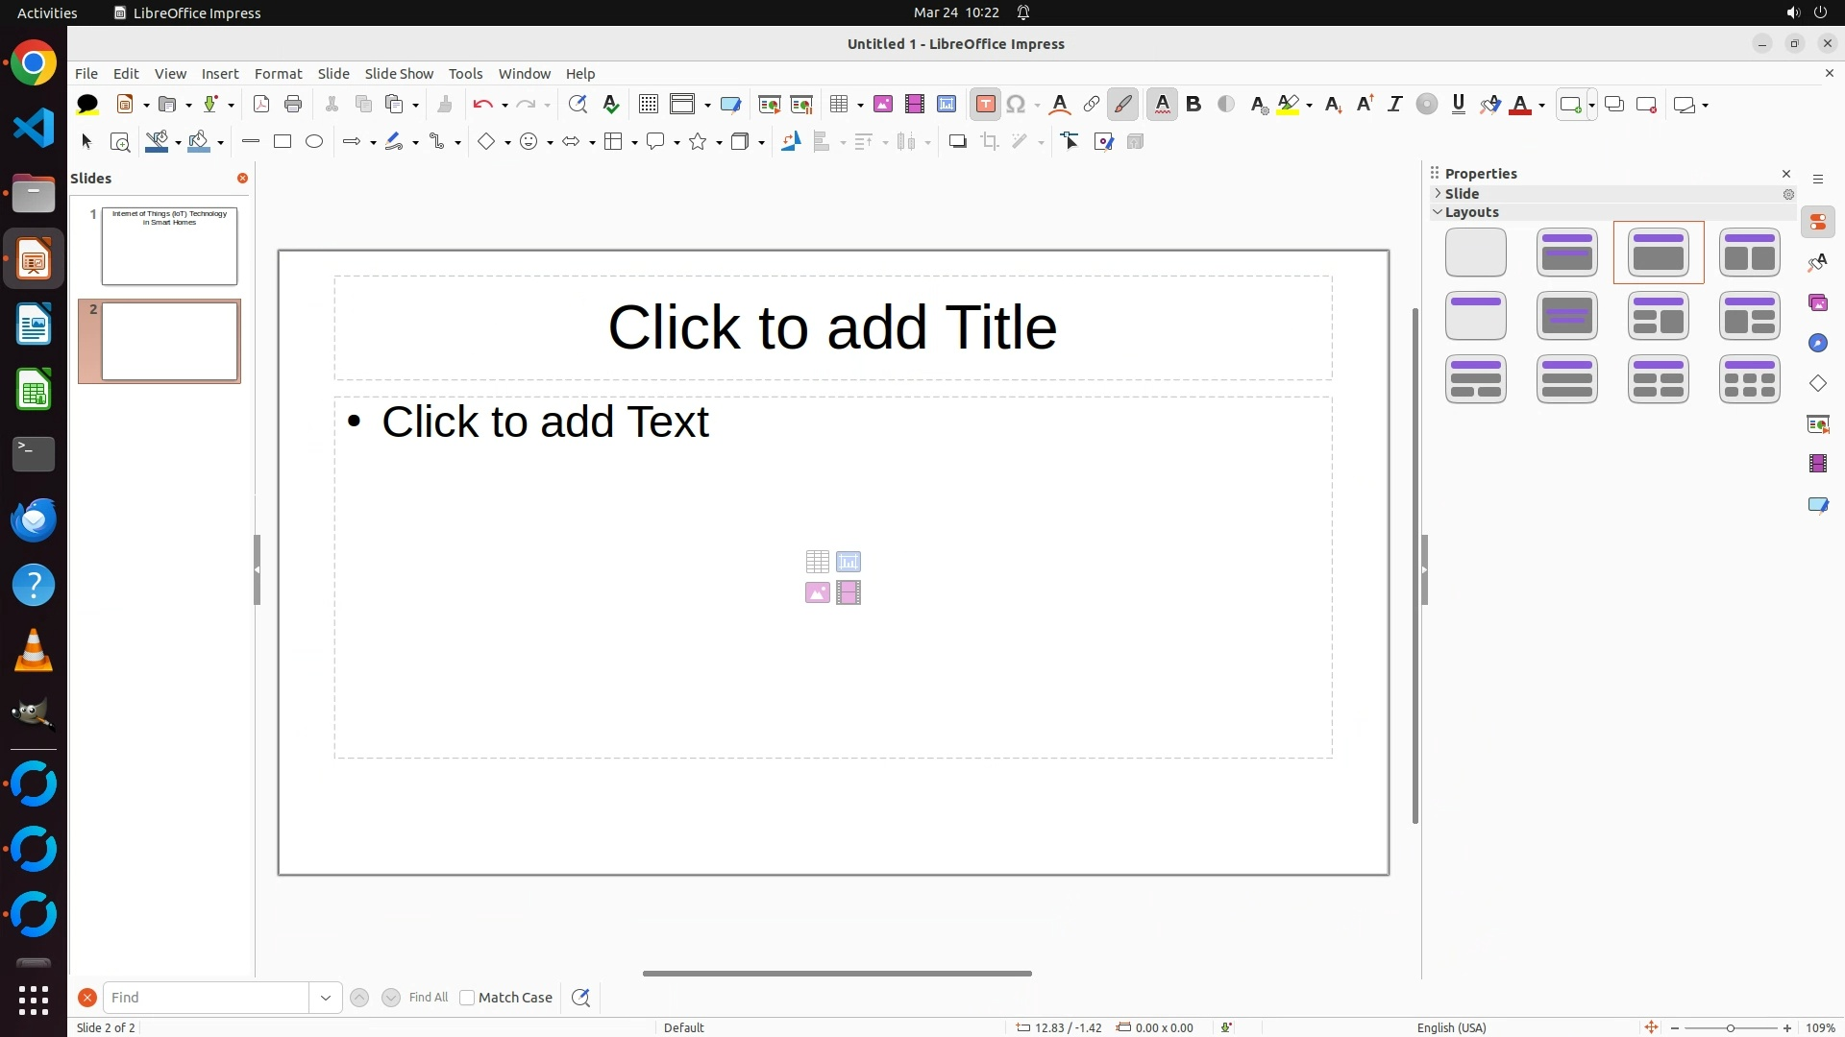Image resolution: width=1845 pixels, height=1037 pixels.
Task: Open the Gallery sidebar deck icon
Action: [x=1817, y=303]
